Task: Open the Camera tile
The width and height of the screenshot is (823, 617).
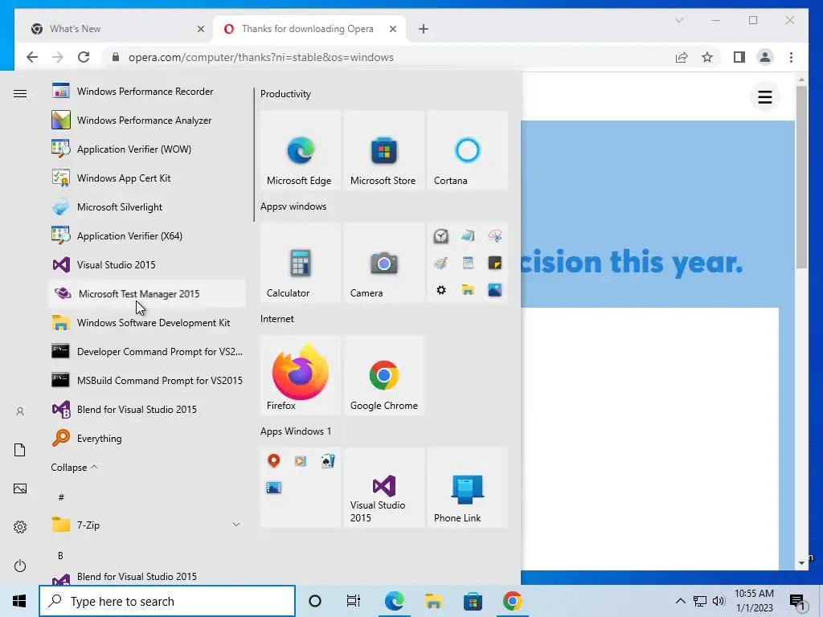Action: coord(383,263)
